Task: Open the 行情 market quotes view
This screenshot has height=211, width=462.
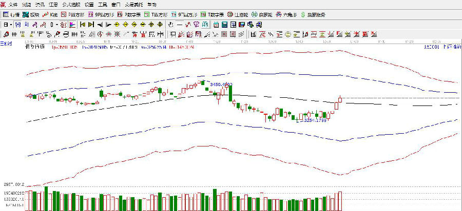Action: point(11,15)
